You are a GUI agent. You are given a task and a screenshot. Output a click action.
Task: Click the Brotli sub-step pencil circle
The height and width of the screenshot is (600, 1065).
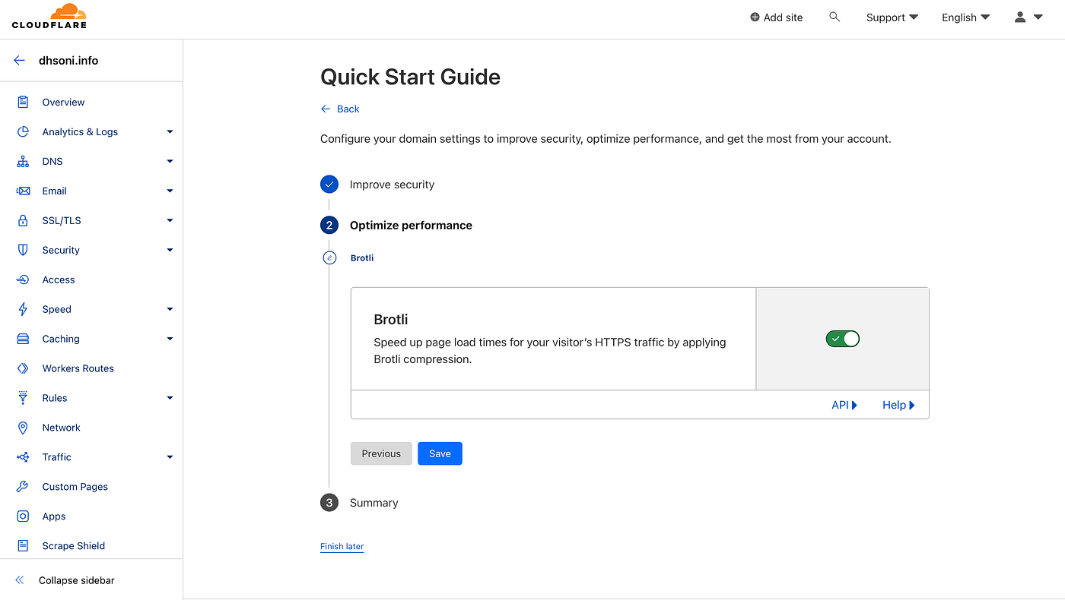(x=329, y=257)
